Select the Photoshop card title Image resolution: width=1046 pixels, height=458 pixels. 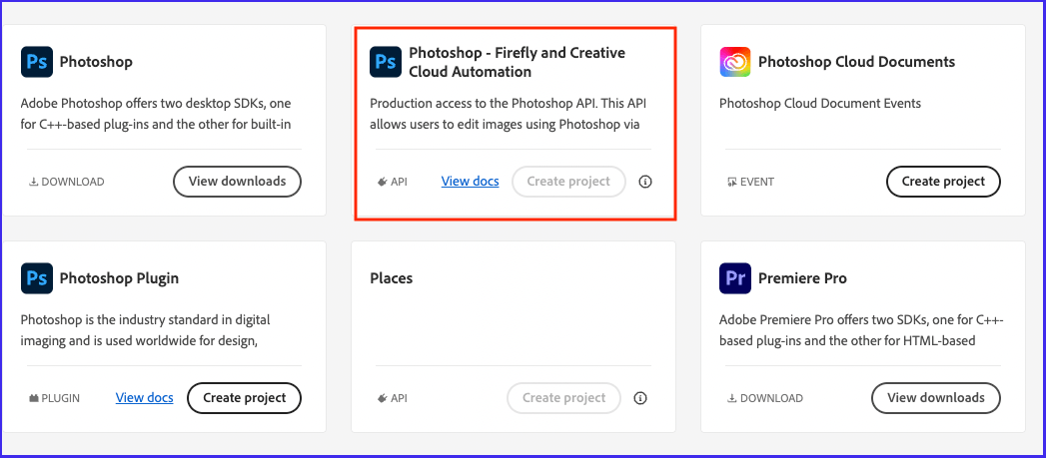[96, 62]
